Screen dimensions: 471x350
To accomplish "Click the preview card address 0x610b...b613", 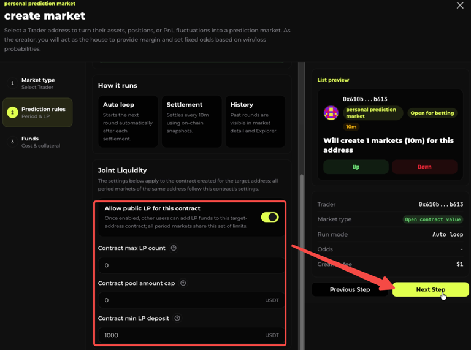I will pos(365,99).
